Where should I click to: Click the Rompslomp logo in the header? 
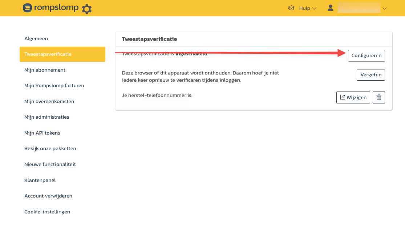[51, 8]
